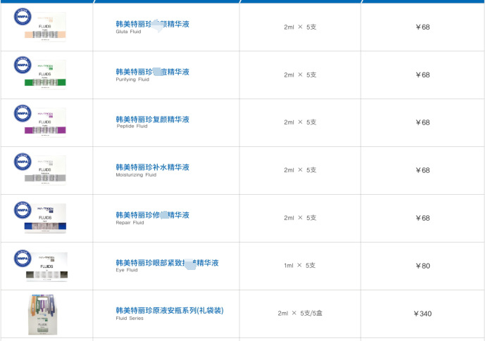
Task: Click 1ml × 5支 spec in Eye Fluid row
Action: click(x=299, y=265)
